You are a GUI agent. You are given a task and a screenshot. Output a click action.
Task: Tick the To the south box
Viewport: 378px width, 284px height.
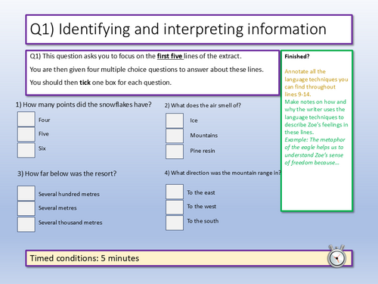point(175,223)
